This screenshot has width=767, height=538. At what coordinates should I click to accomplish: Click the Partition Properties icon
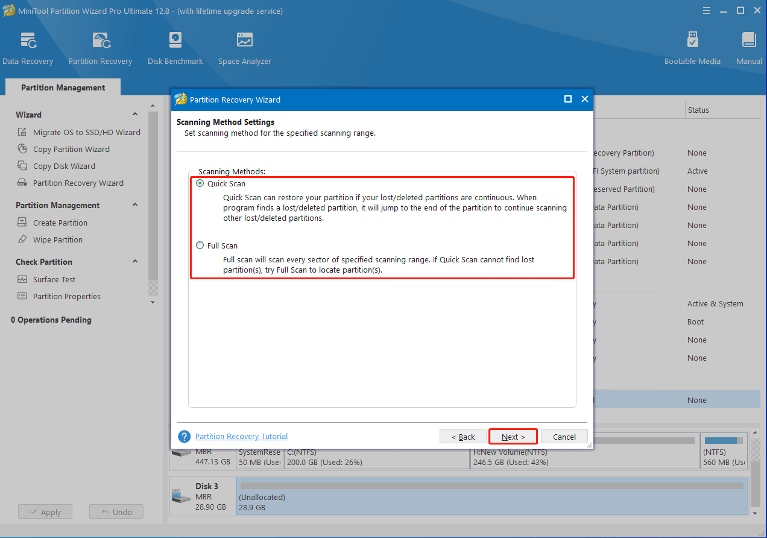pos(22,296)
